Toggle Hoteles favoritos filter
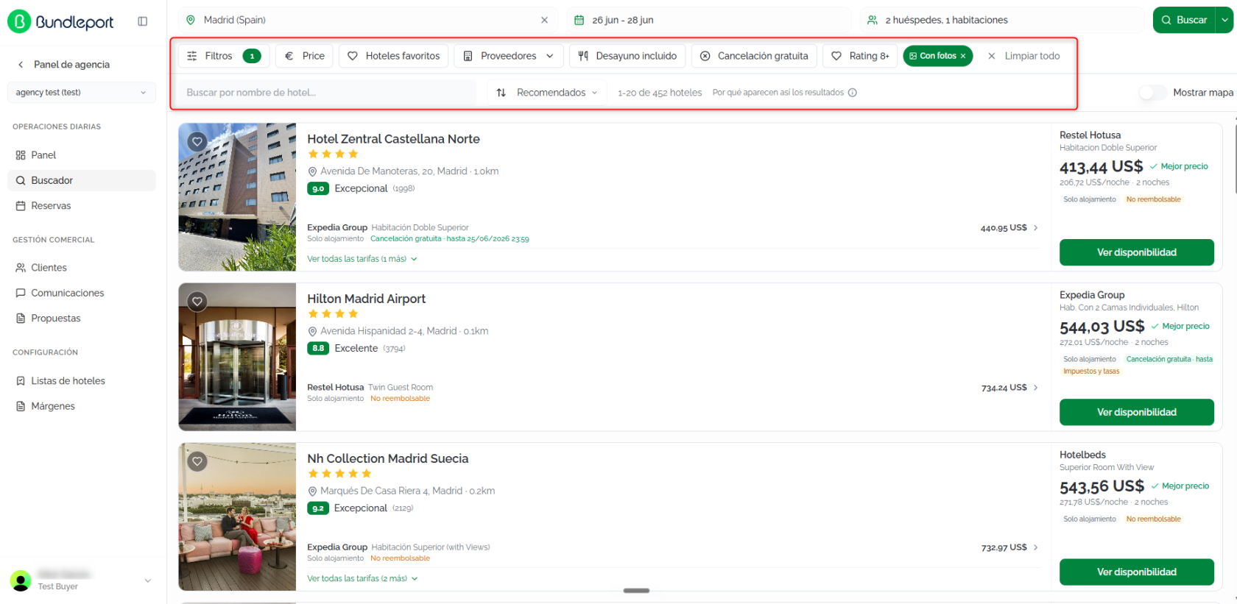The width and height of the screenshot is (1237, 604). coord(393,56)
